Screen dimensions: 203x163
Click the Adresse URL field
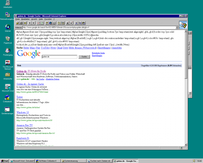[99, 28]
